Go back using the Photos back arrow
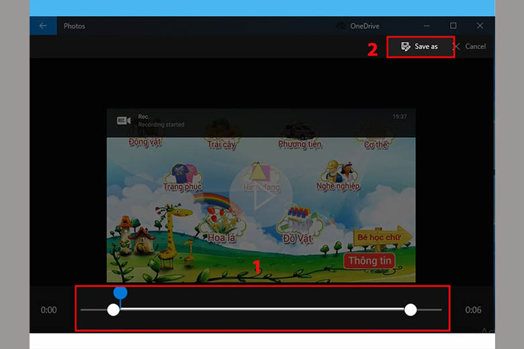Screen dimensions: 524x349 click(43, 26)
